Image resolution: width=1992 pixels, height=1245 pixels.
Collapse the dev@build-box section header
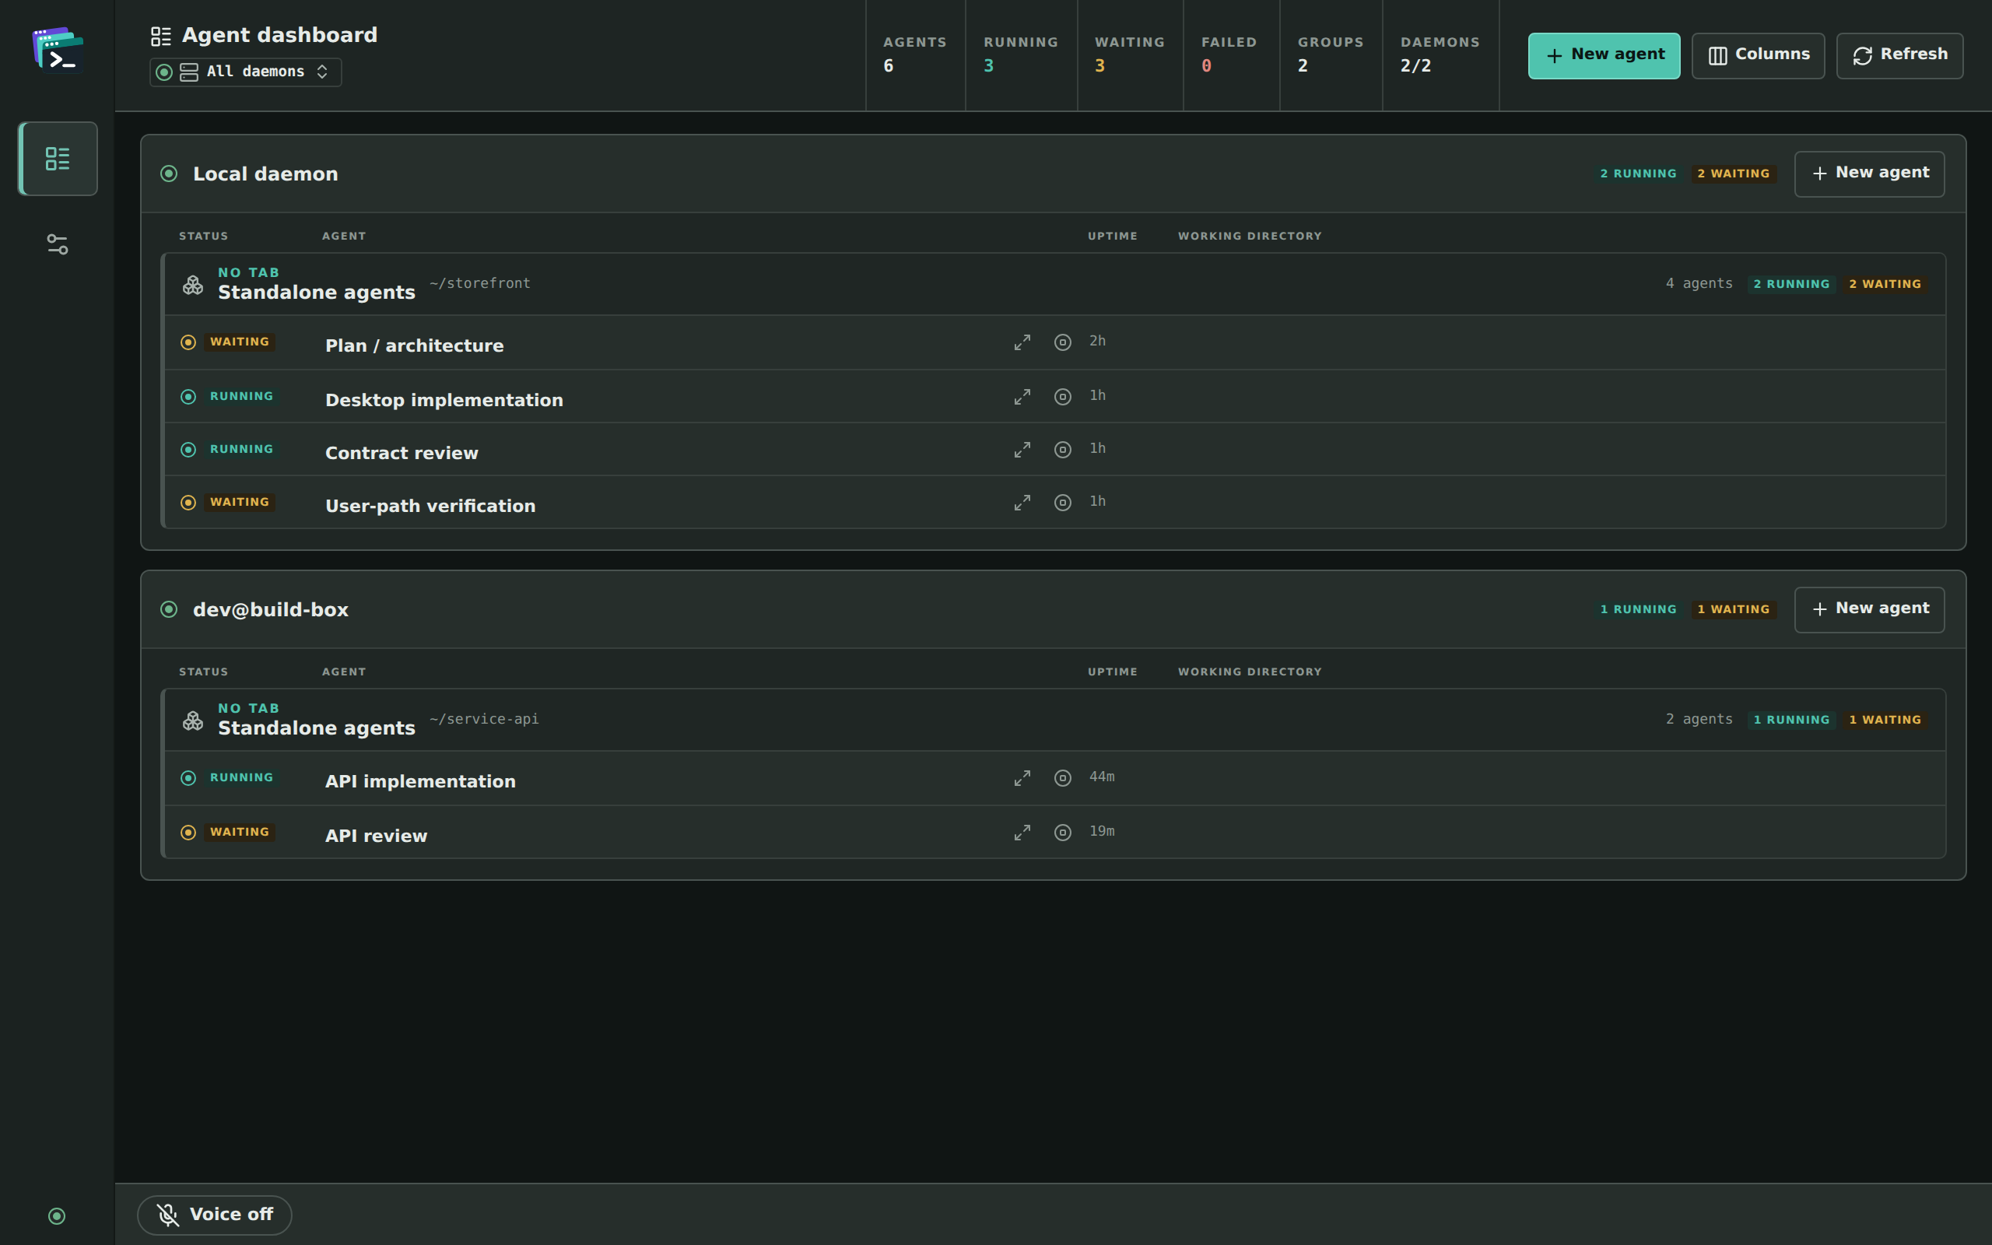pyautogui.click(x=1053, y=609)
